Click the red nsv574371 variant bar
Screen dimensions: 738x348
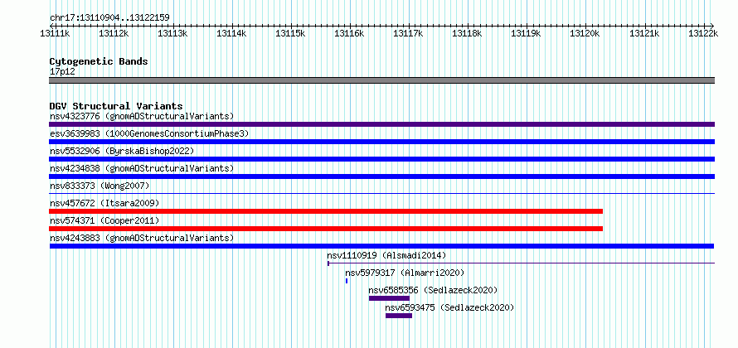click(x=326, y=229)
